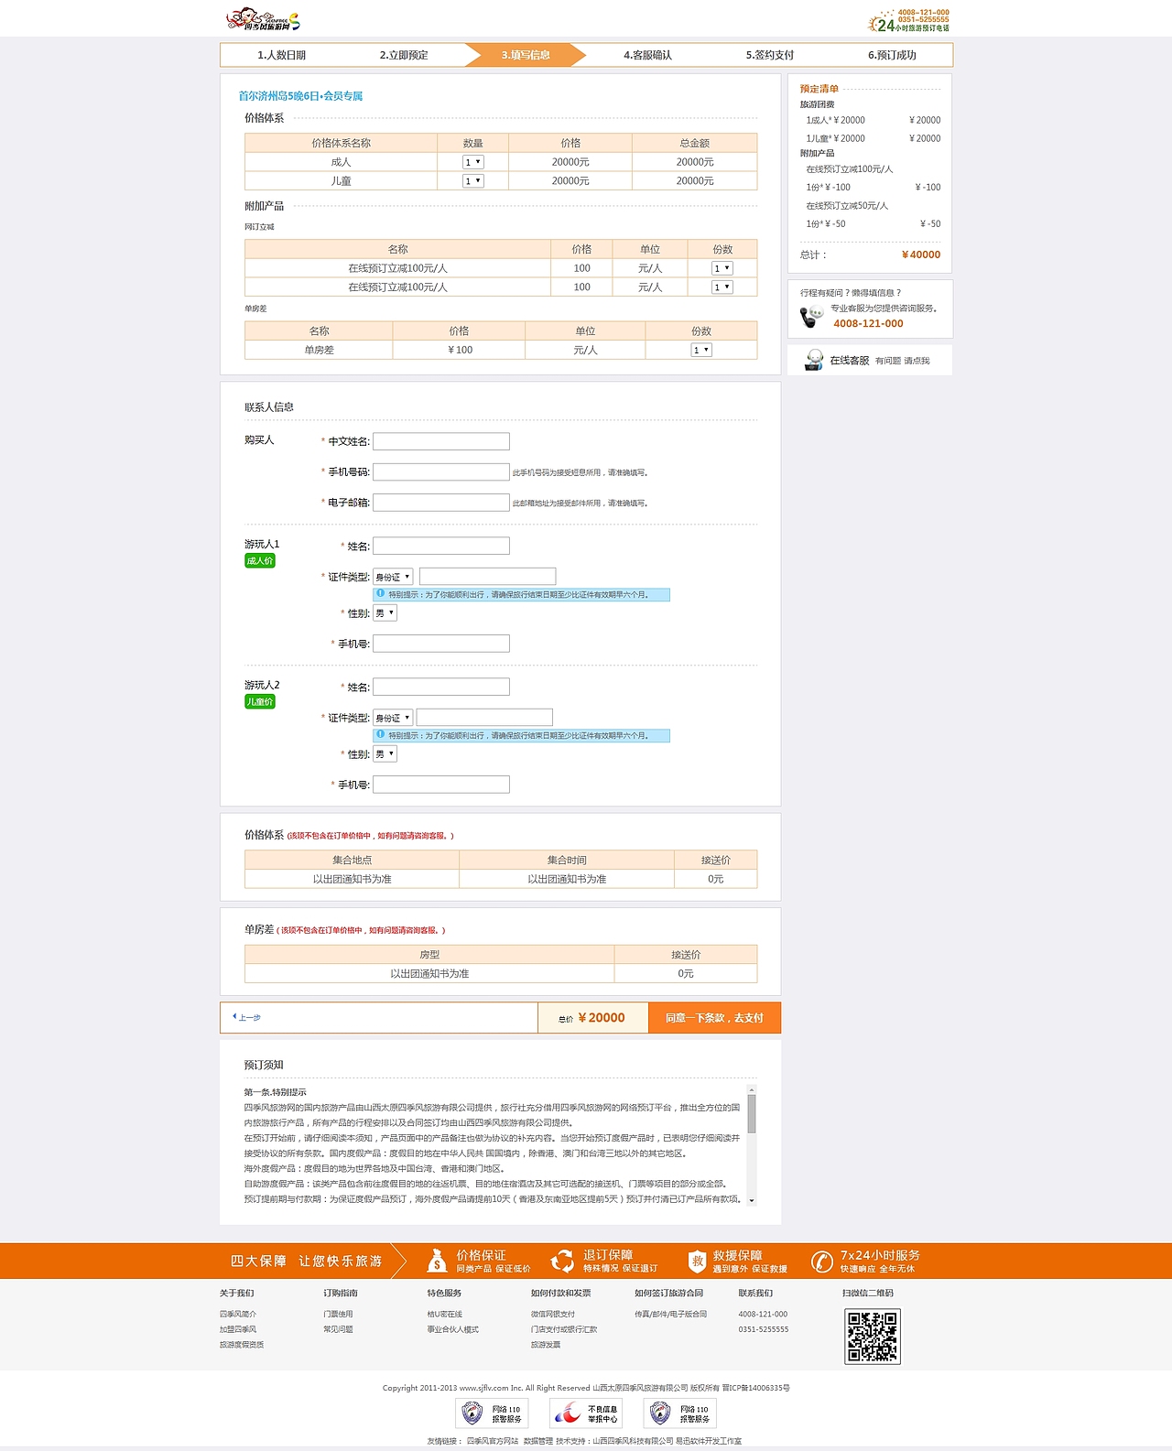The width and height of the screenshot is (1172, 1451).
Task: Click 游玩人2 ID number input field
Action: click(484, 718)
